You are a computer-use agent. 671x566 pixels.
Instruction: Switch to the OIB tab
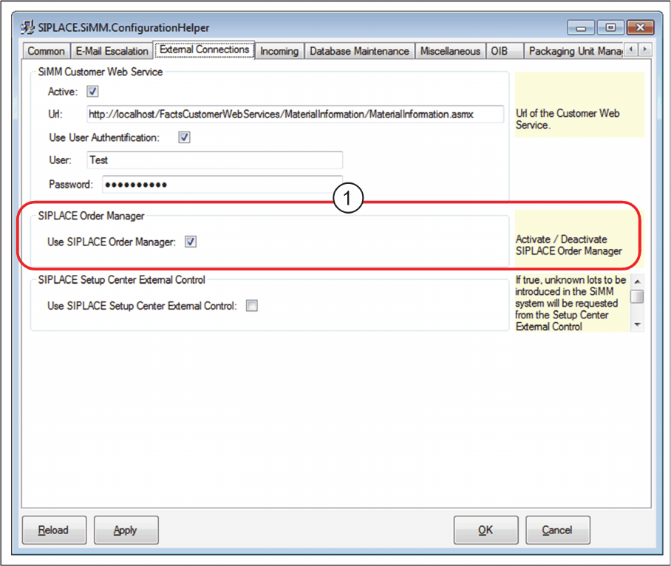click(504, 51)
